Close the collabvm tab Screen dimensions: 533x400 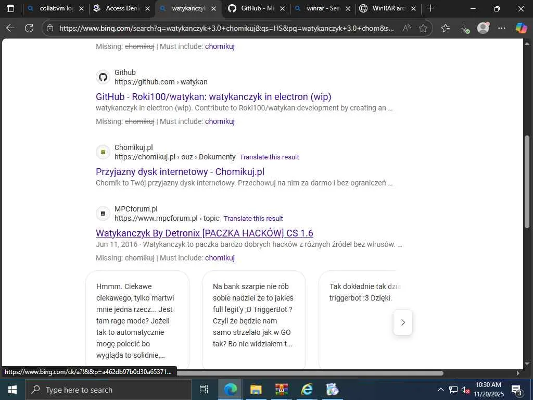coord(81,8)
